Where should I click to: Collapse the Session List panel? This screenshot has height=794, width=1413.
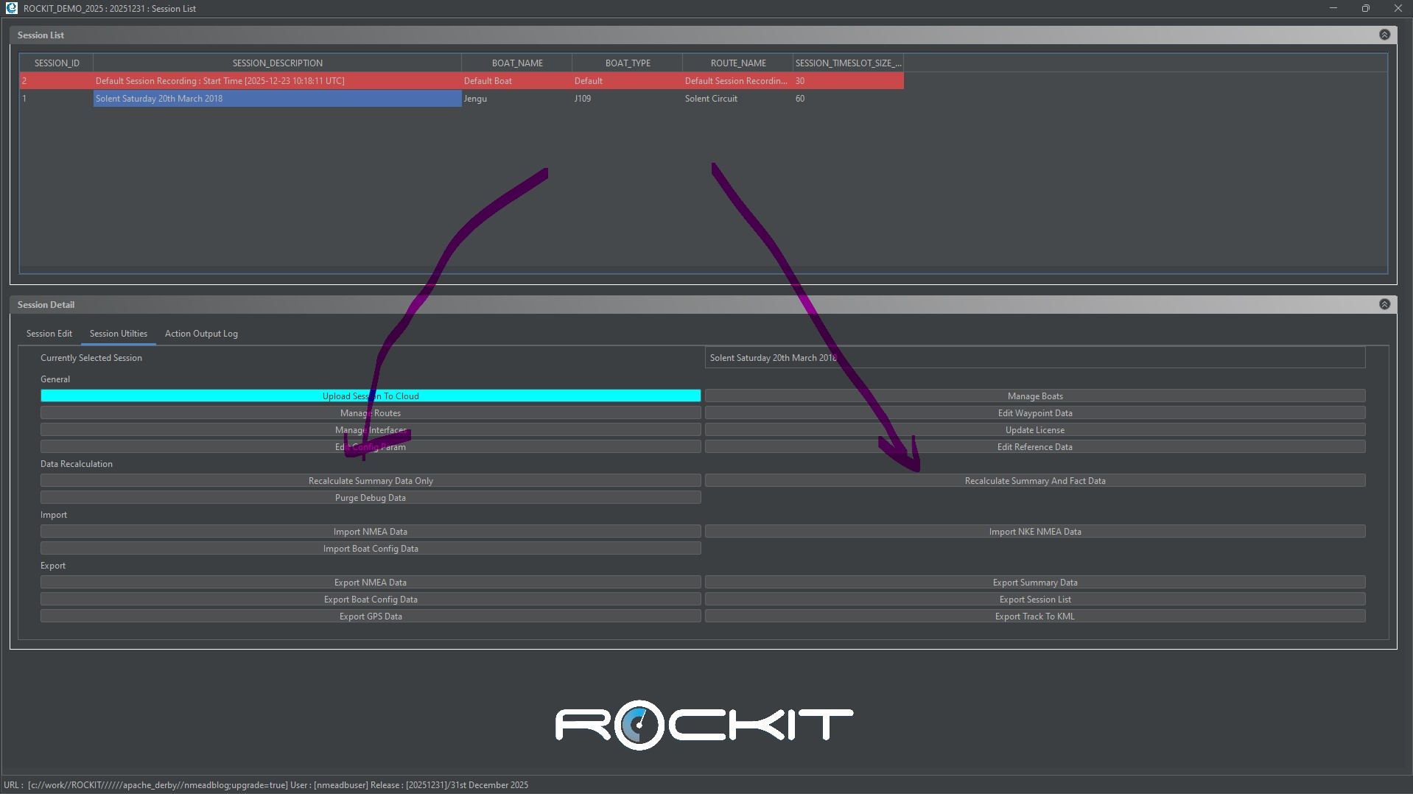[1384, 35]
